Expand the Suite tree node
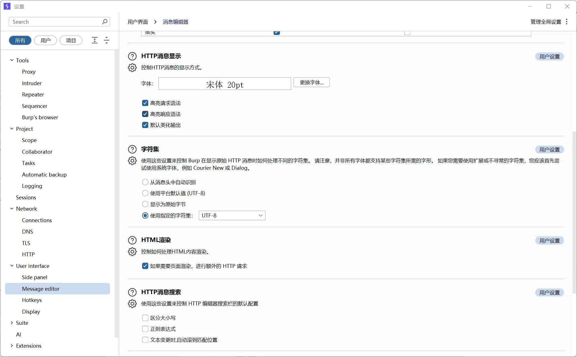Image resolution: width=577 pixels, height=357 pixels. (x=12, y=323)
